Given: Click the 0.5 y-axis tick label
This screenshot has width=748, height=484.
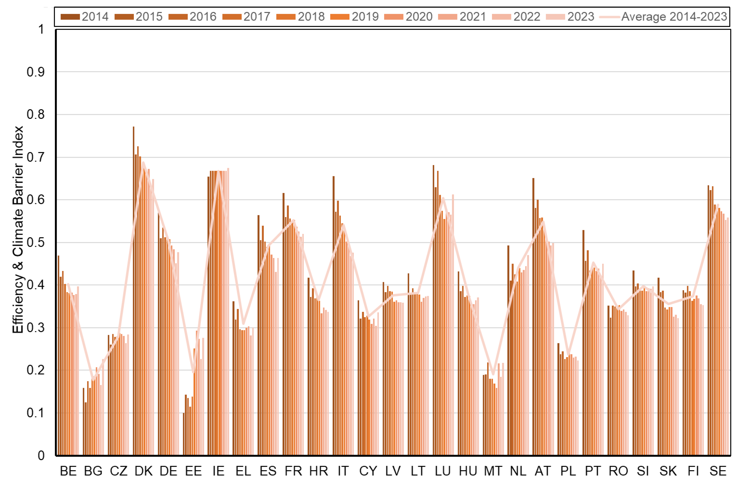Looking at the screenshot, I should tap(35, 242).
